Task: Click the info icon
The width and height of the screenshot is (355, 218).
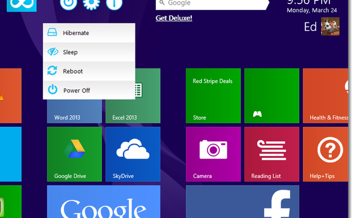Action: 114,5
